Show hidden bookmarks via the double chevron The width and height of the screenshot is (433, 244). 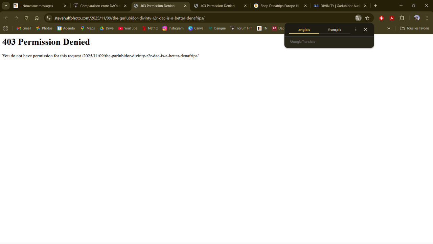(x=388, y=28)
